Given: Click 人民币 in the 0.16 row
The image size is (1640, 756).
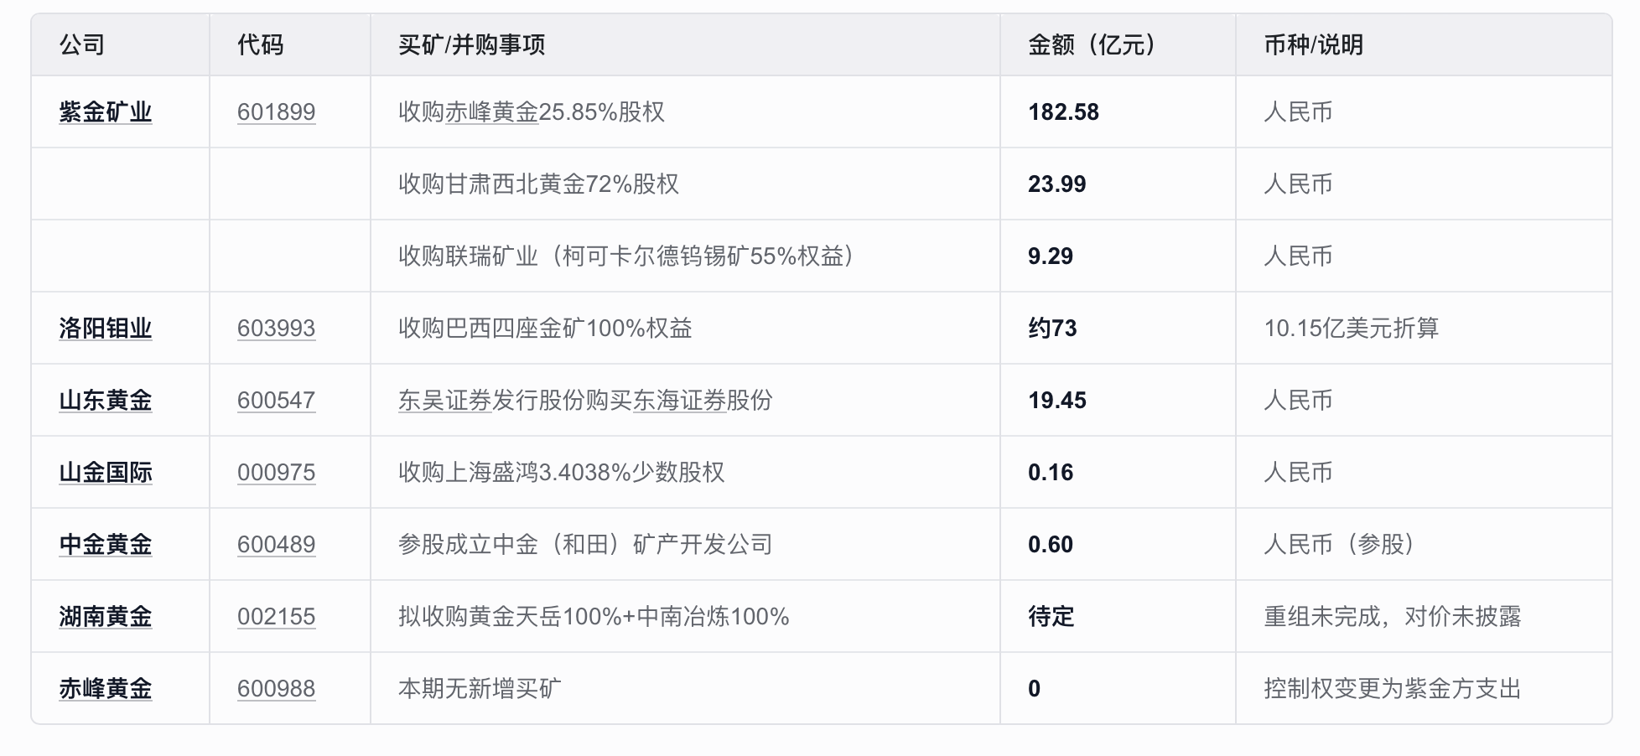Looking at the screenshot, I should (x=1298, y=473).
